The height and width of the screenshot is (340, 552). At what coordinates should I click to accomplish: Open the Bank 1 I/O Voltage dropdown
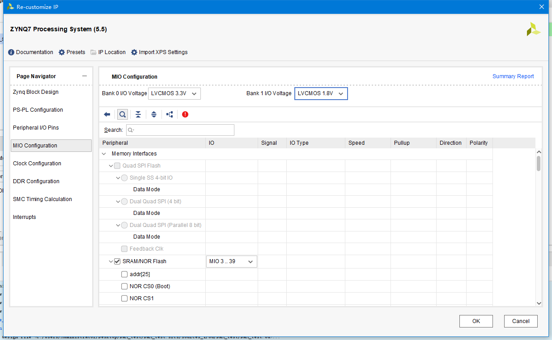pos(321,93)
